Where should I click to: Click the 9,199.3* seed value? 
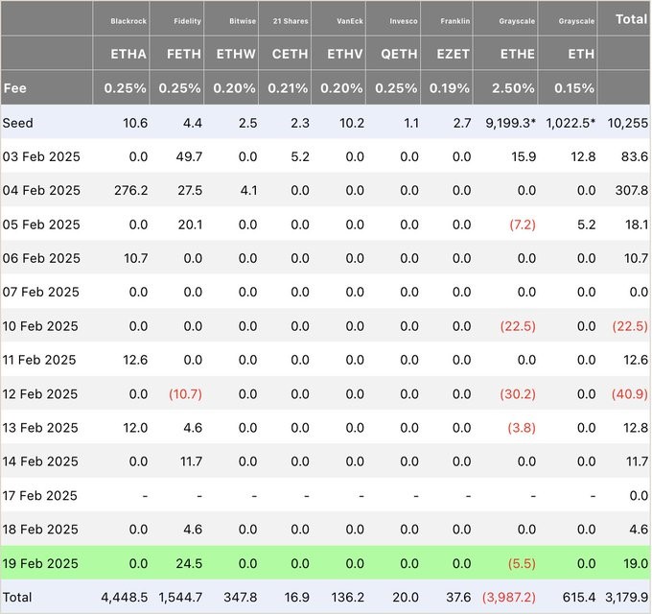[511, 123]
